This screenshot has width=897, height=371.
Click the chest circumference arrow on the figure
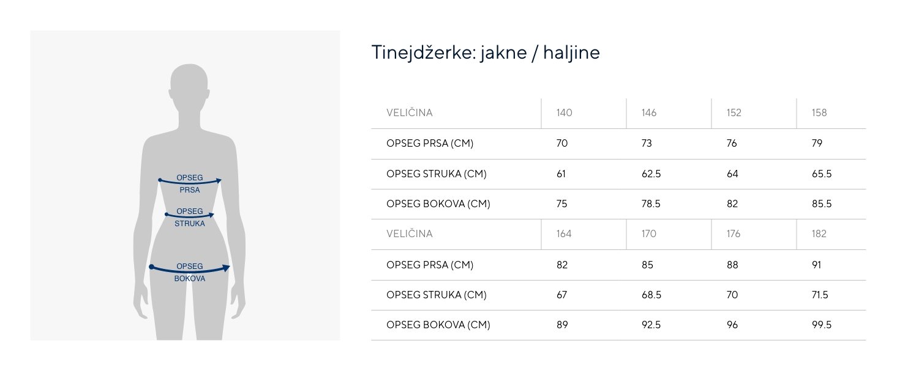tap(190, 182)
